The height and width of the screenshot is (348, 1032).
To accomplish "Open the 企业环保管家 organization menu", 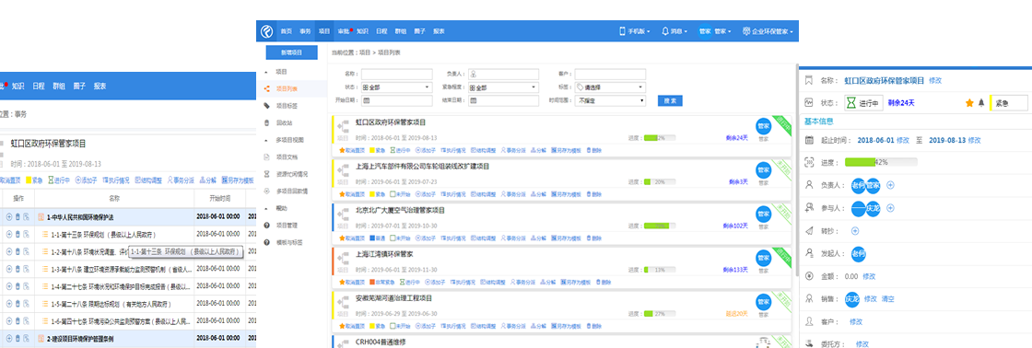I will coord(768,31).
